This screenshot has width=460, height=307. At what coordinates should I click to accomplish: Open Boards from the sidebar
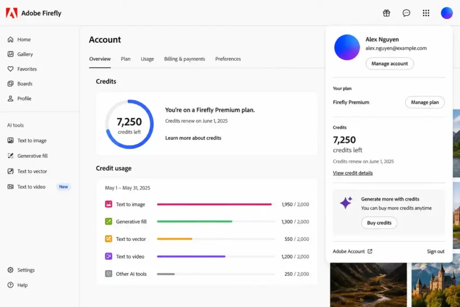25,84
